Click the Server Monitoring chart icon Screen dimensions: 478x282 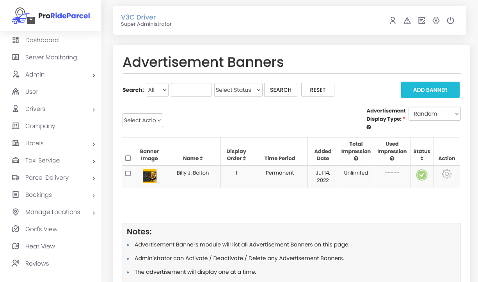click(16, 57)
